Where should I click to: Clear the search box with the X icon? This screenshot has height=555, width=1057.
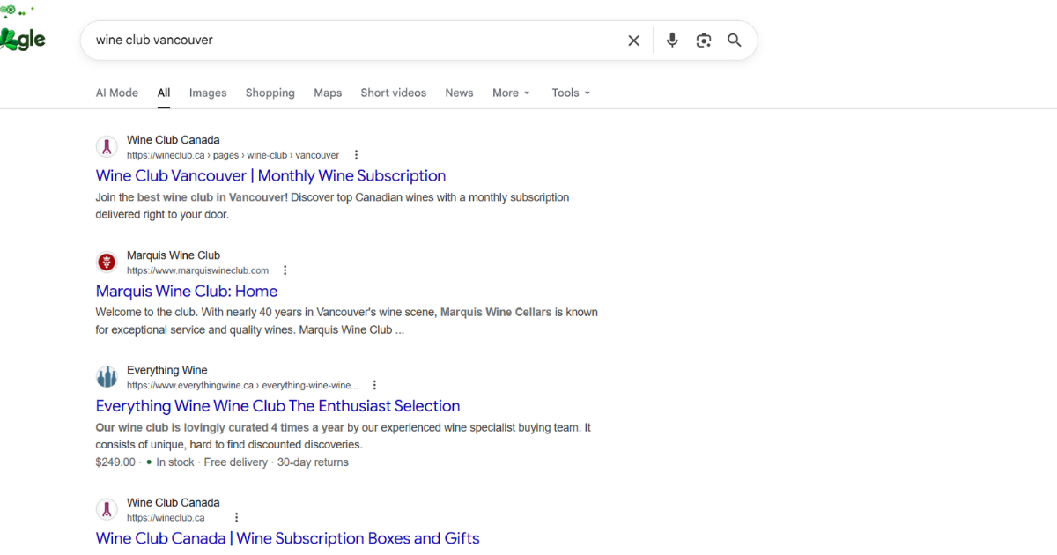point(633,41)
